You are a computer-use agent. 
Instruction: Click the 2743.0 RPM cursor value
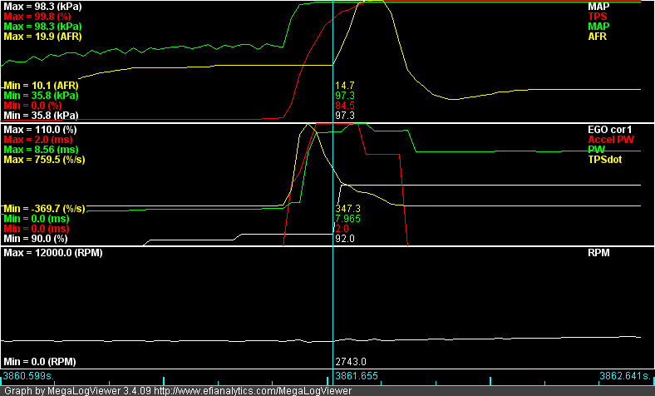(350, 363)
